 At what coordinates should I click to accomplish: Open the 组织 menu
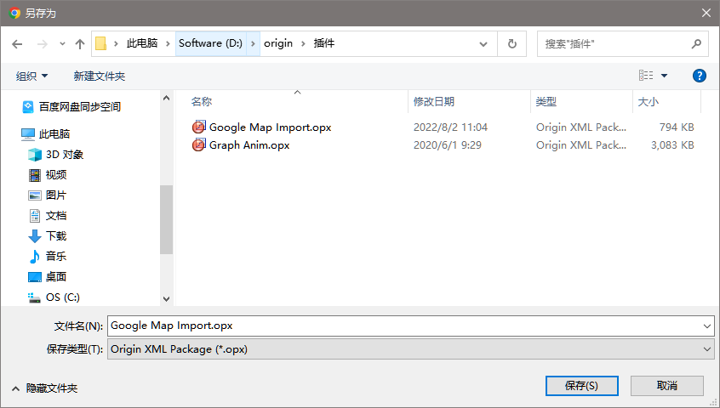tap(31, 76)
